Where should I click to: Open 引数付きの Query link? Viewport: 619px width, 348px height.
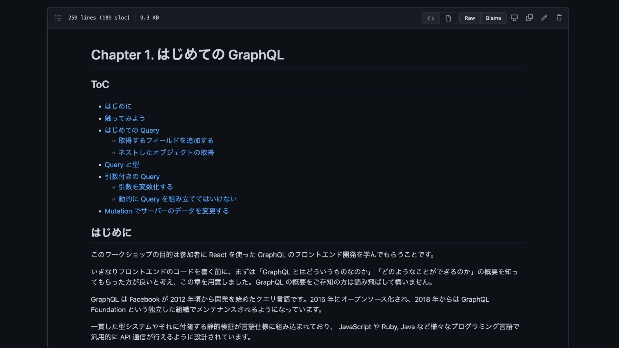tap(132, 177)
